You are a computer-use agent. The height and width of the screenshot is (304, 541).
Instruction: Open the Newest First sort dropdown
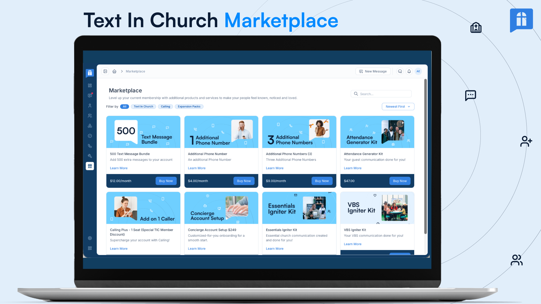pos(398,107)
